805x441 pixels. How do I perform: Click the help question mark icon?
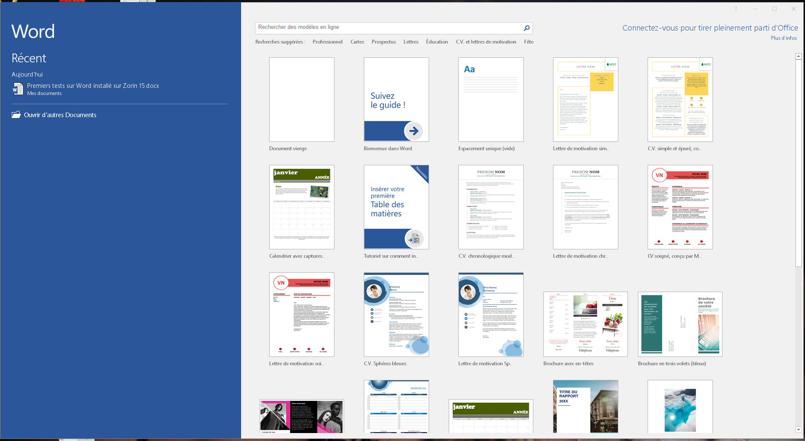(736, 9)
